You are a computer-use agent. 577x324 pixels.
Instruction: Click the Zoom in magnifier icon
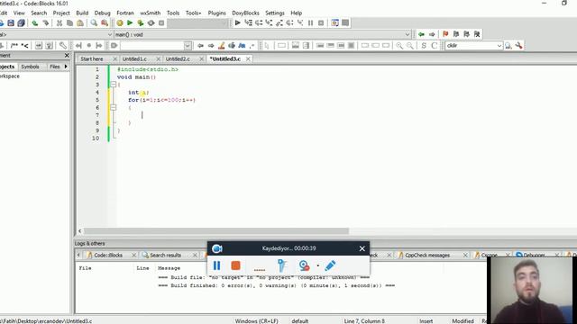[399, 46]
